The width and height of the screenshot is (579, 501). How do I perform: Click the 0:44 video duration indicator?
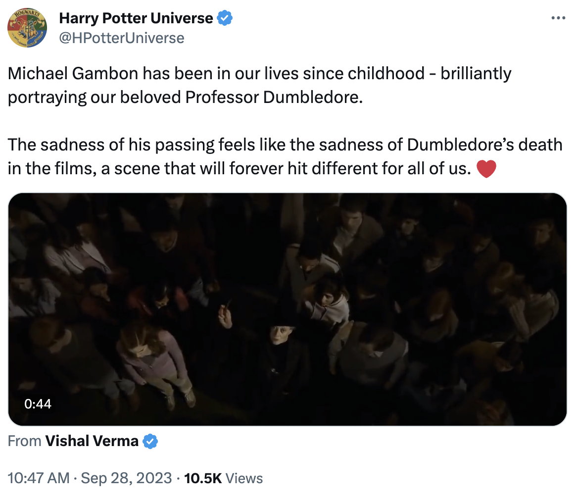click(38, 403)
